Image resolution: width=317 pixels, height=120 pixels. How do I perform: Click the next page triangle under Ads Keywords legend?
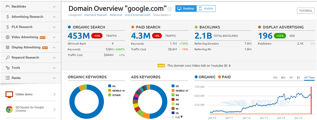181,117
